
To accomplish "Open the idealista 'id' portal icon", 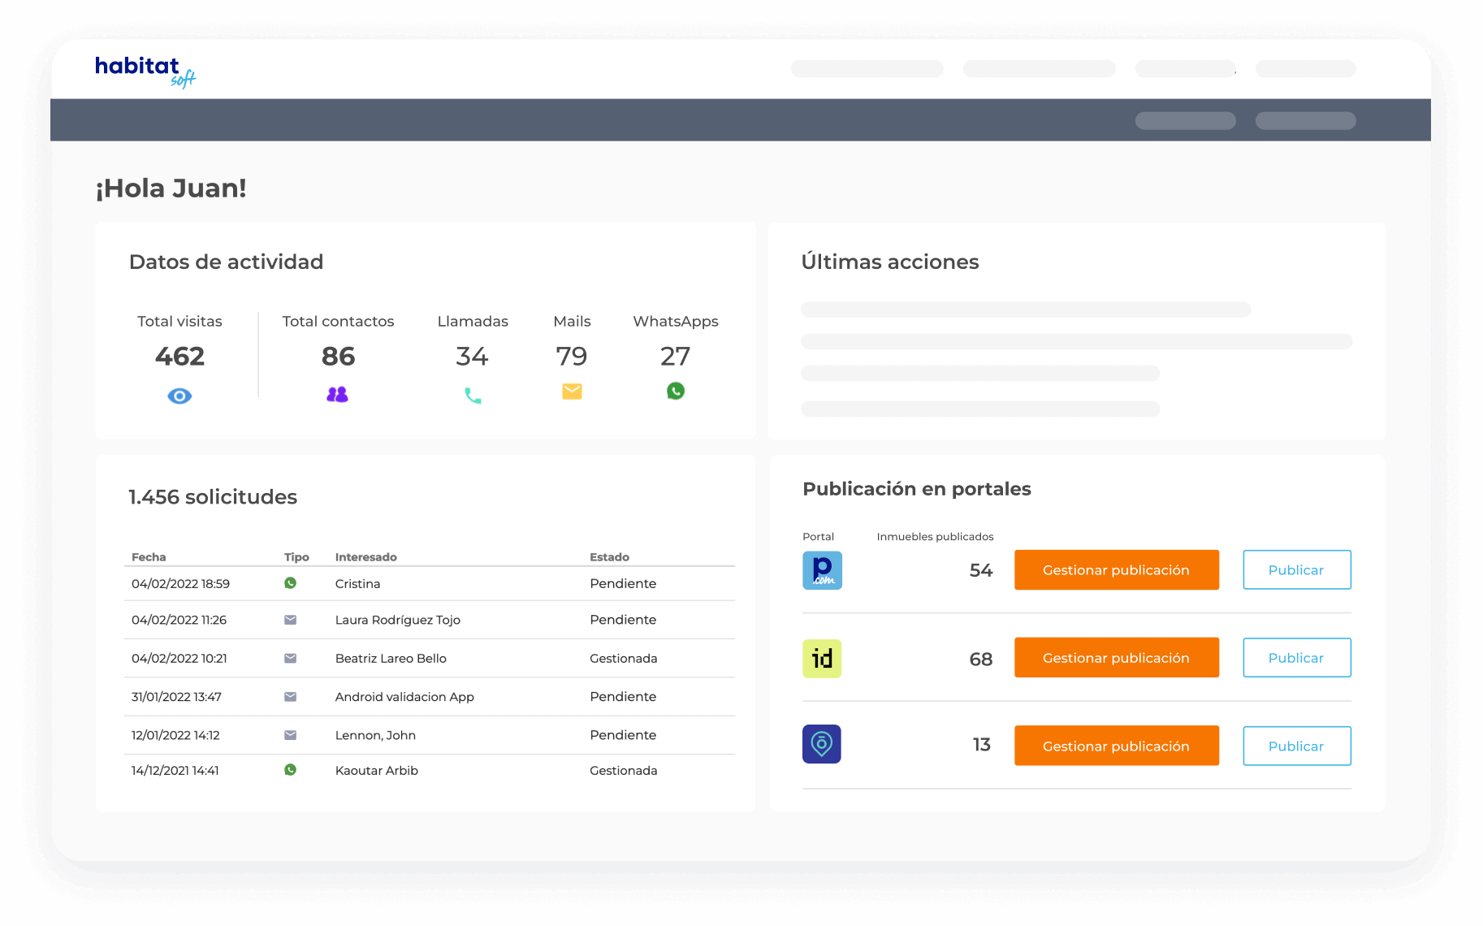I will [822, 659].
